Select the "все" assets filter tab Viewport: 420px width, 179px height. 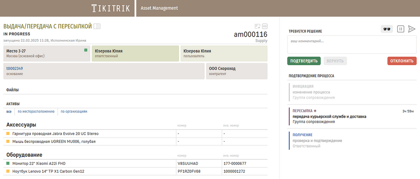pyautogui.click(x=9, y=111)
